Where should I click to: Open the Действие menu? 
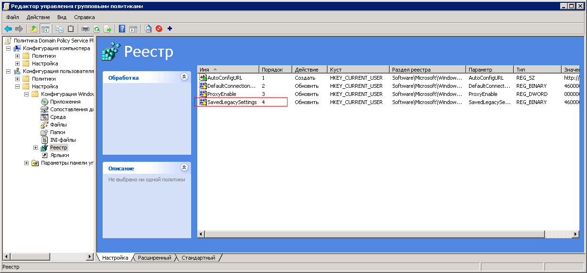tap(38, 17)
